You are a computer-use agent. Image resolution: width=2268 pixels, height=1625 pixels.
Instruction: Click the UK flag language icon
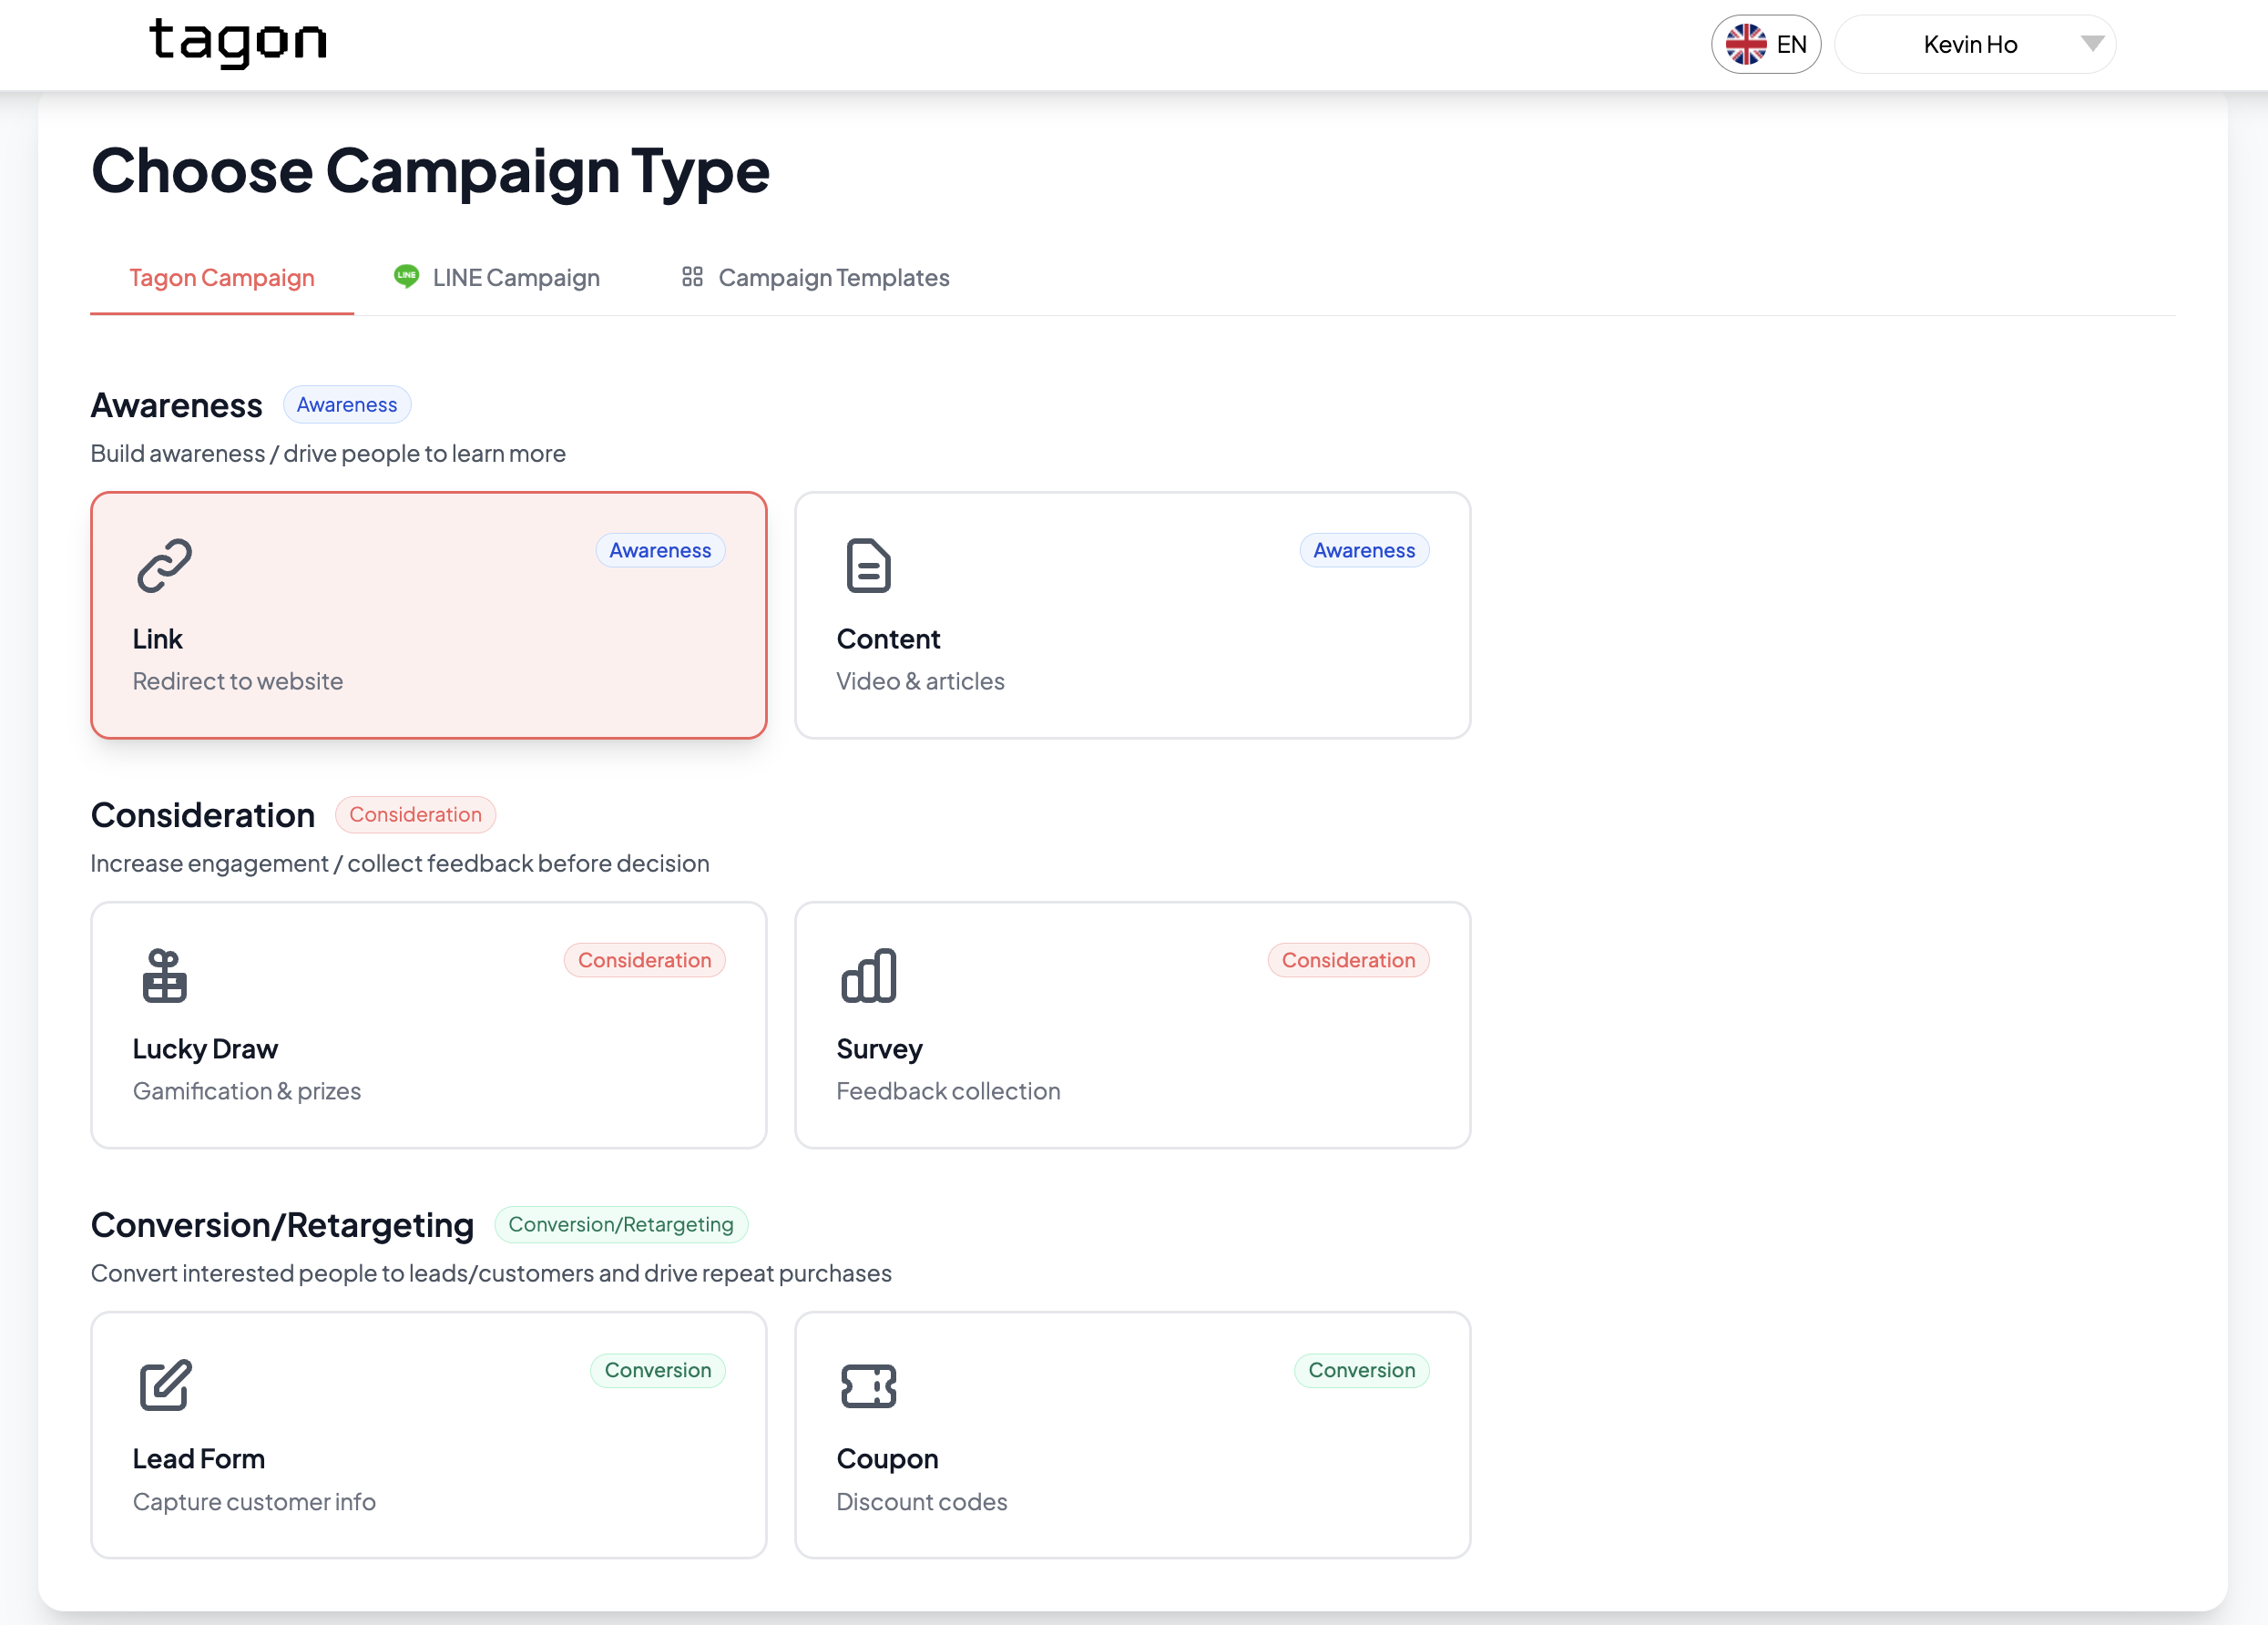1746,45
